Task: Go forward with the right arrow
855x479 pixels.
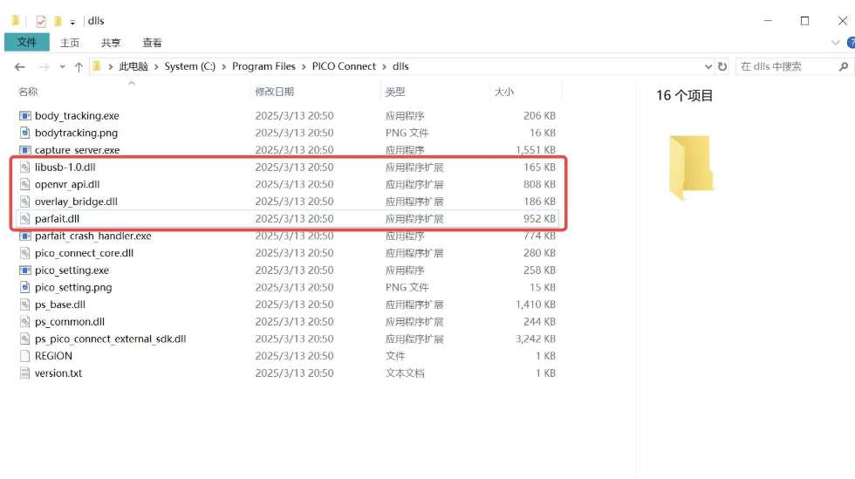Action: tap(44, 66)
